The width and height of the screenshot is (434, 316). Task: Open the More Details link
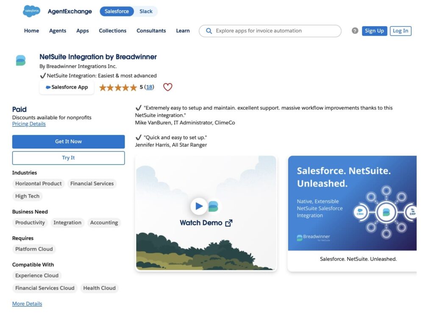(x=27, y=304)
